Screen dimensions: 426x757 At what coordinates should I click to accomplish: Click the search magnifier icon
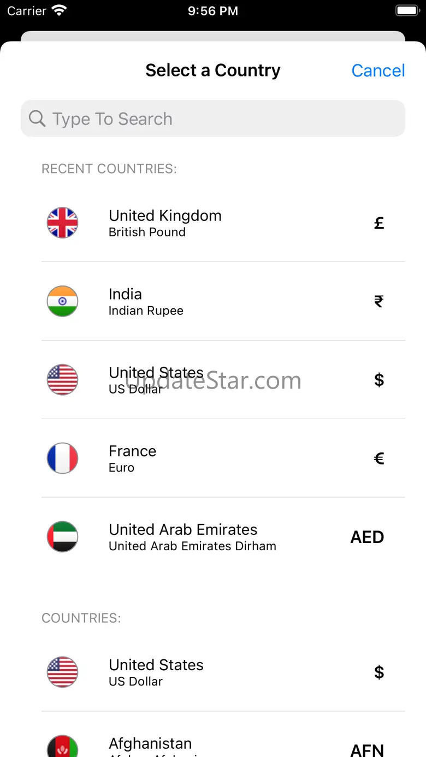click(x=37, y=118)
